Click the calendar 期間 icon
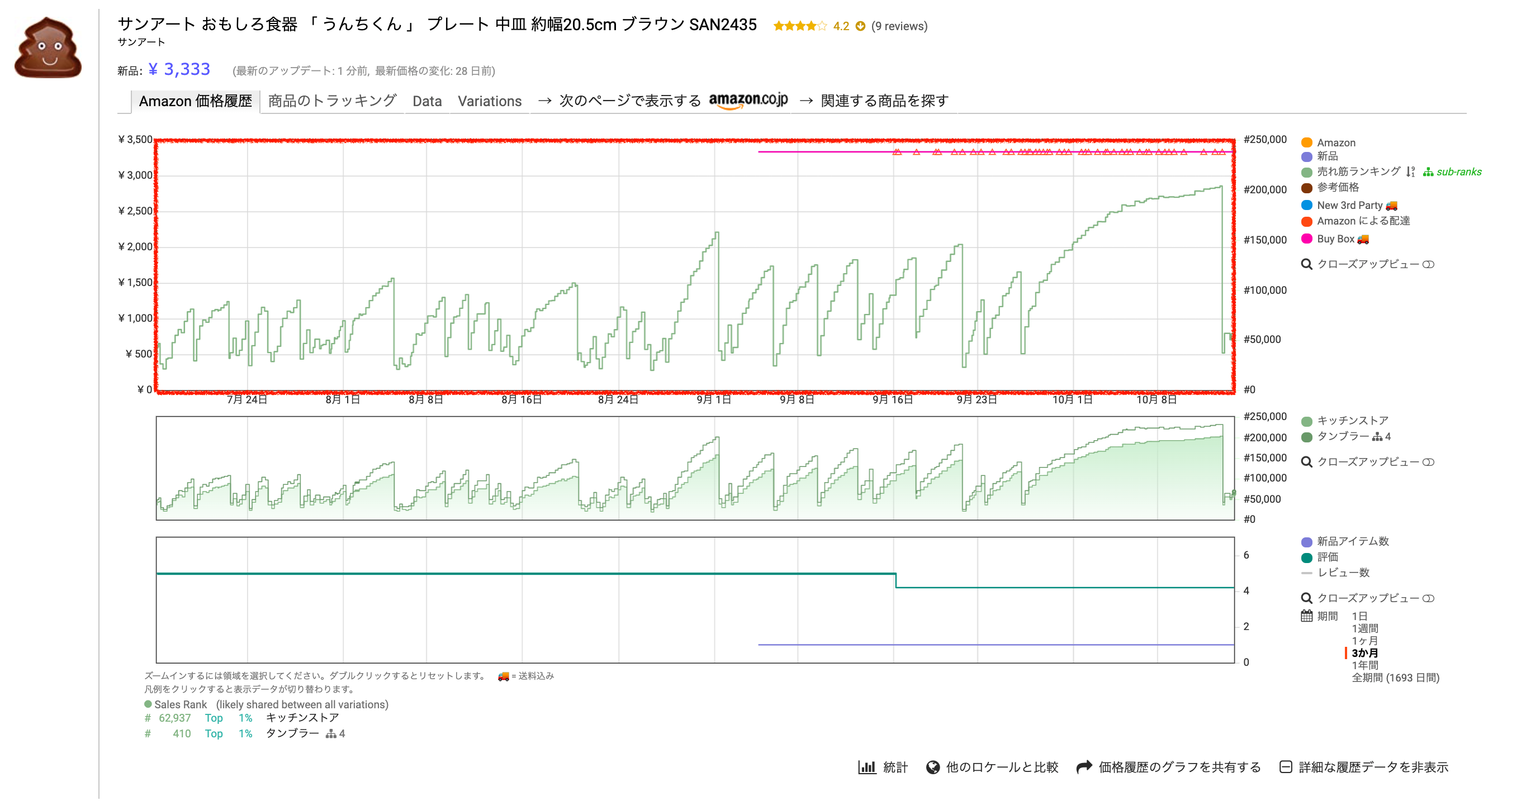 [1306, 616]
